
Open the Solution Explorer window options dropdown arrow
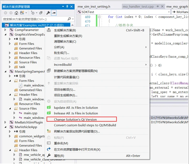pos(63,7)
